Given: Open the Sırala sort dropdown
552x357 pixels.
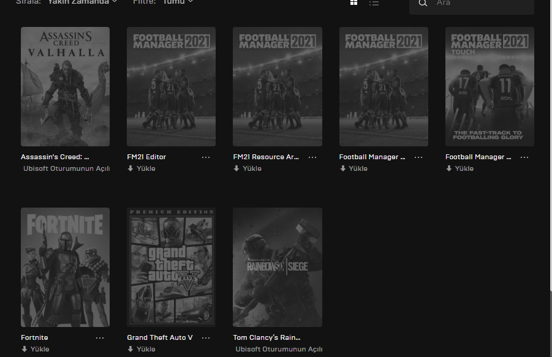Looking at the screenshot, I should 82,2.
